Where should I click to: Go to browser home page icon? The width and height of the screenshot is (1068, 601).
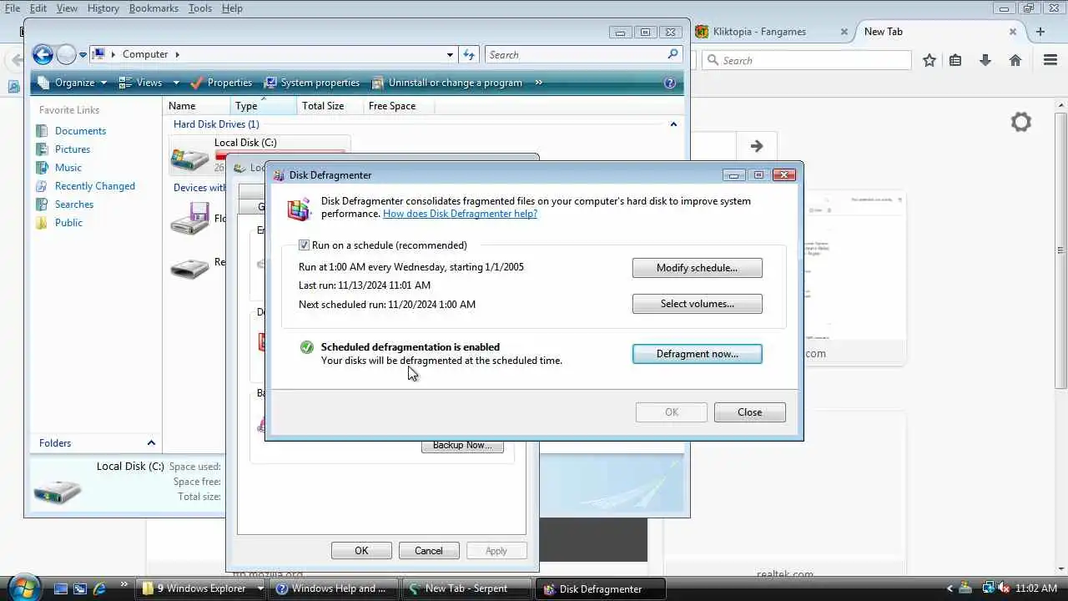(x=1015, y=60)
